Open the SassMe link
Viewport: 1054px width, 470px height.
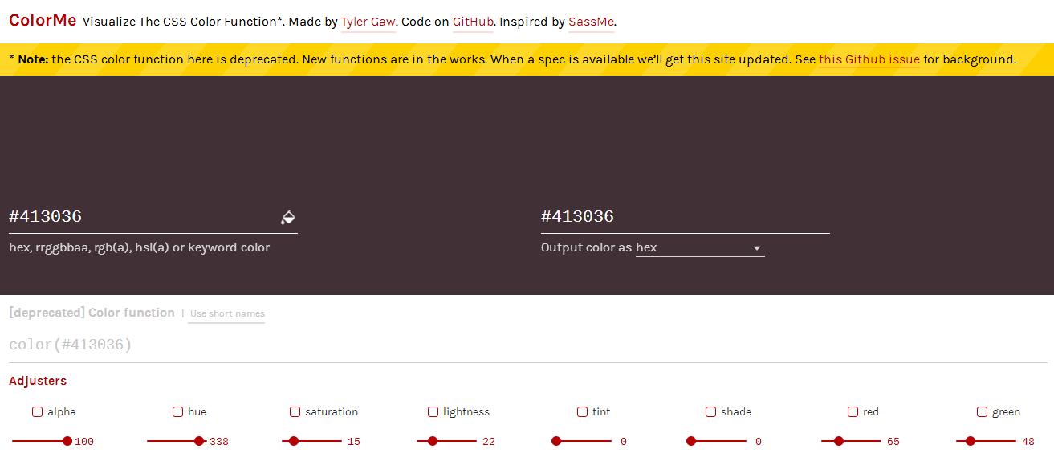[591, 22]
